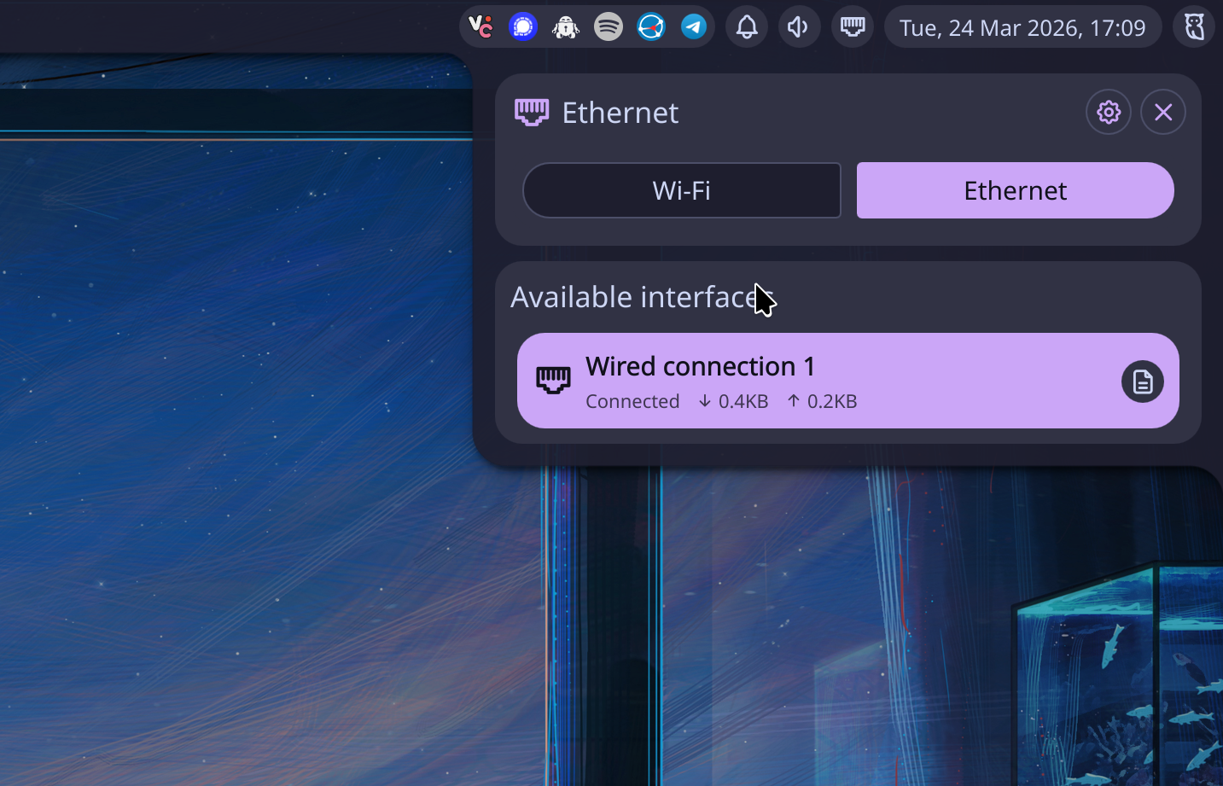Image resolution: width=1223 pixels, height=786 pixels.
Task: Open Telegram via its tray icon
Action: click(x=693, y=26)
